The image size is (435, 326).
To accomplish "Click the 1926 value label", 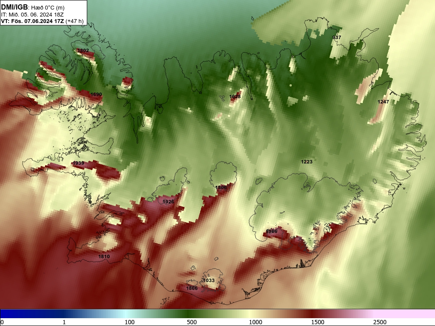I will point(168,202).
